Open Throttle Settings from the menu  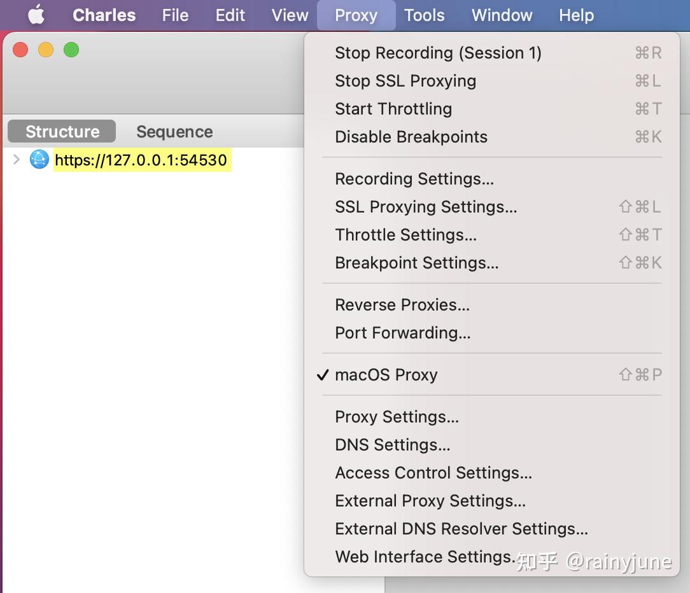pyautogui.click(x=405, y=235)
